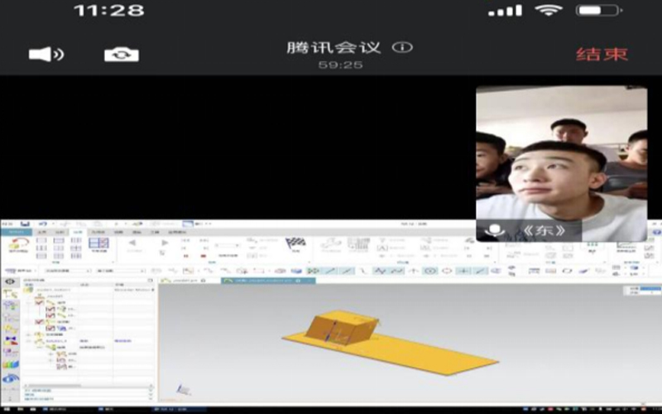Screen dimensions: 662x414
Task: Switch to the inactive model document tab
Action: coord(185,281)
